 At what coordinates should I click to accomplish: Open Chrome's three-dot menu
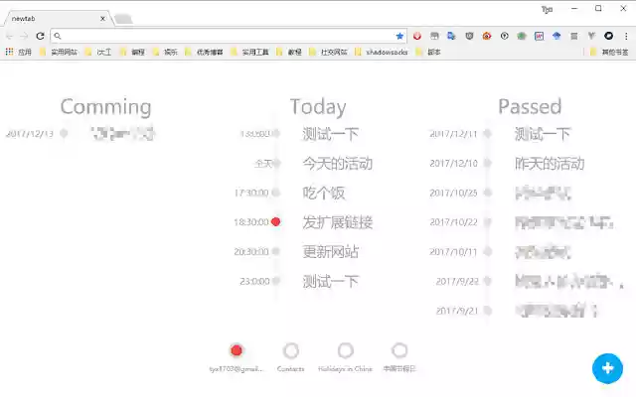(x=626, y=36)
